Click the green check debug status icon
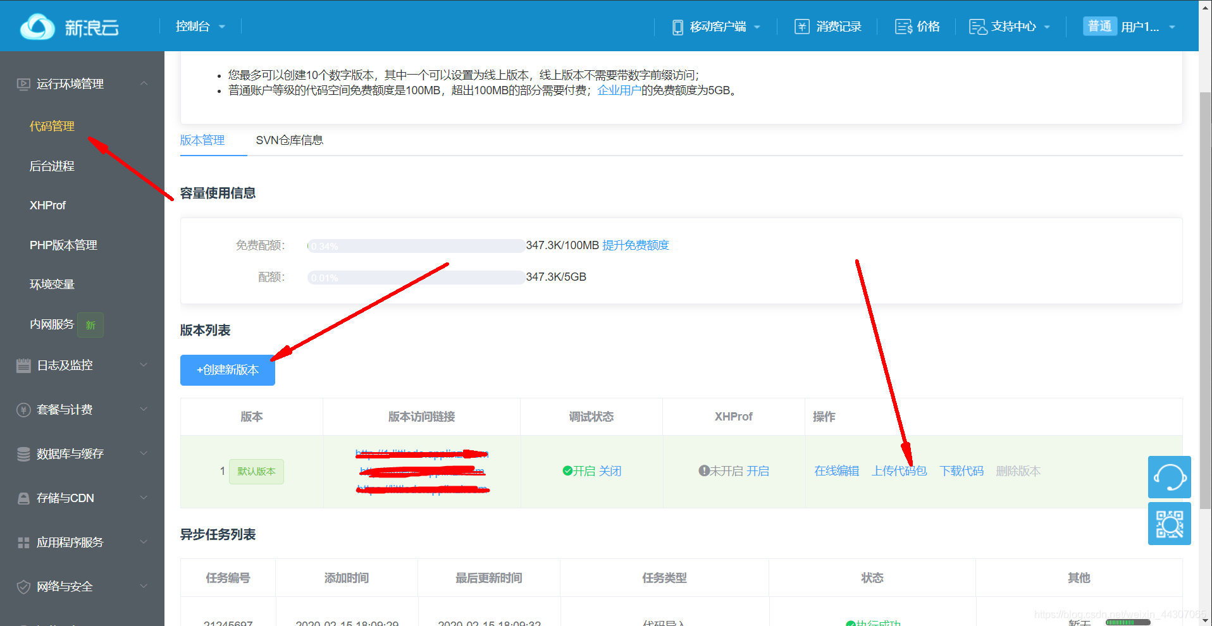The height and width of the screenshot is (626, 1212). point(567,470)
